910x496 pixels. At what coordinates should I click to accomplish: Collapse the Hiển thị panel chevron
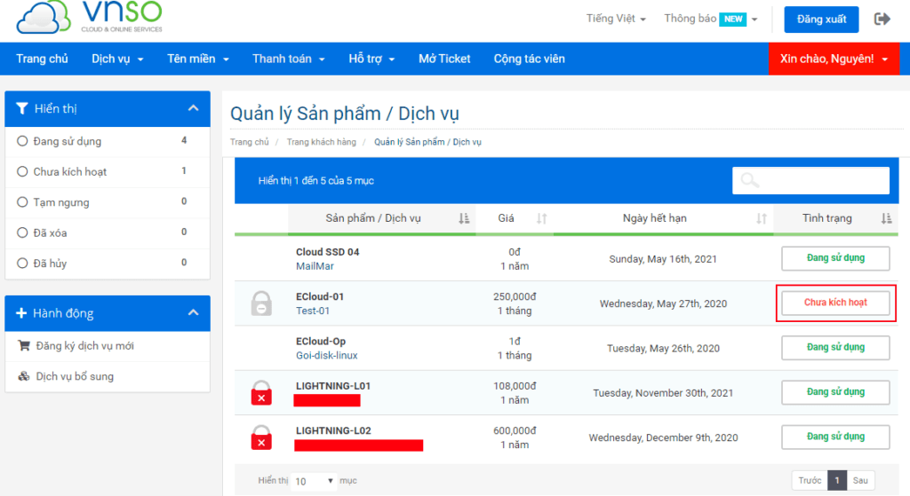point(193,107)
